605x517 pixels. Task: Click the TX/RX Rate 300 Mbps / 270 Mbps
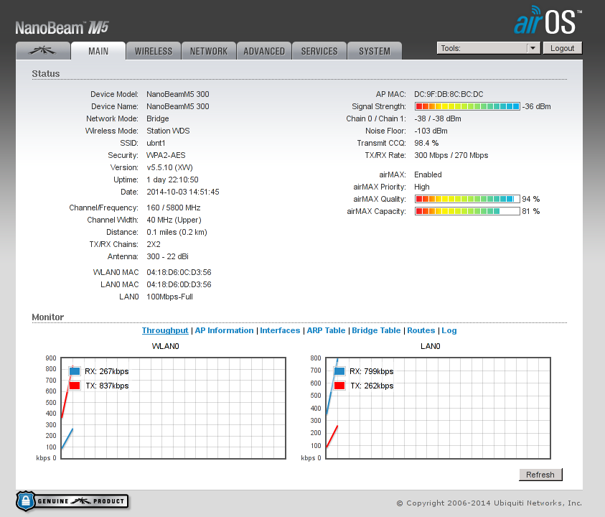click(451, 155)
